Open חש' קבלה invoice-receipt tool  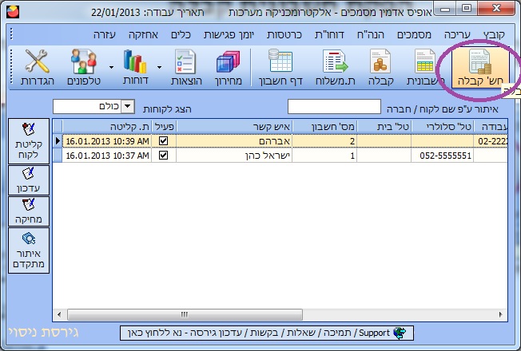(x=480, y=68)
